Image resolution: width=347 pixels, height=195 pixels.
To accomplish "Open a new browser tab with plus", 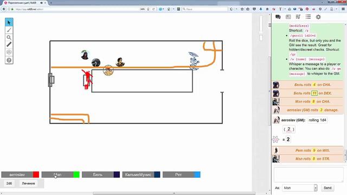I will click(x=51, y=3).
